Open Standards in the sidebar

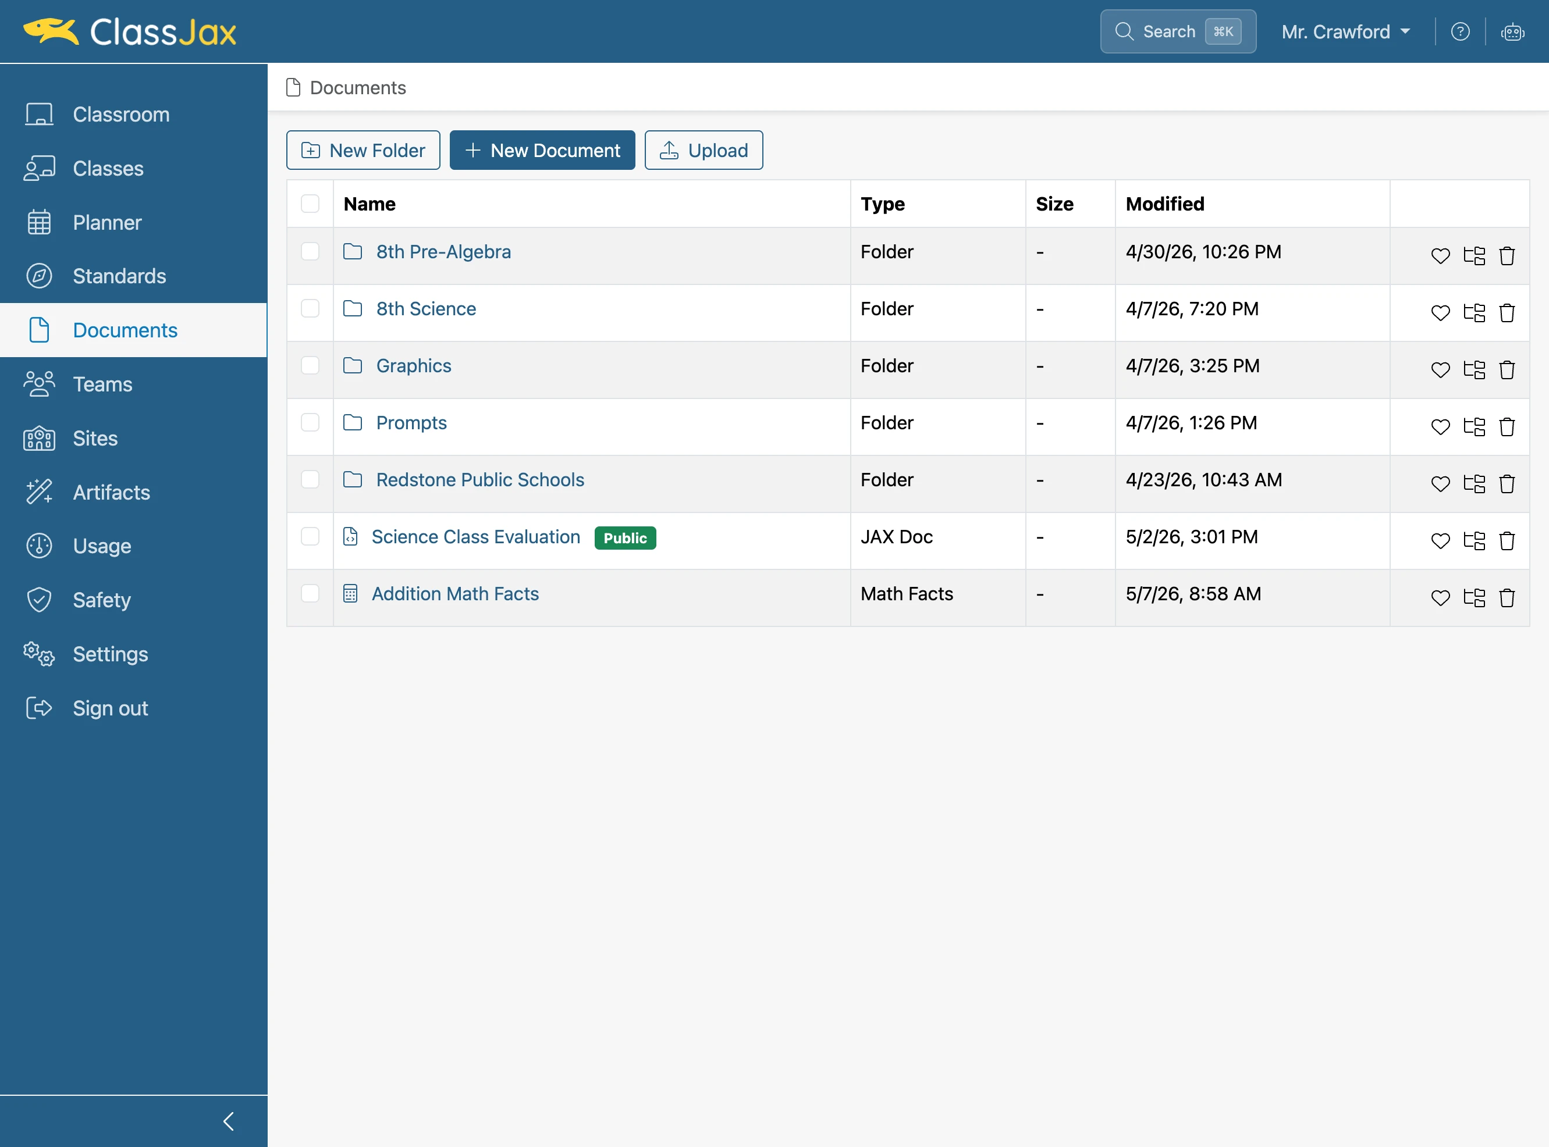(x=133, y=276)
